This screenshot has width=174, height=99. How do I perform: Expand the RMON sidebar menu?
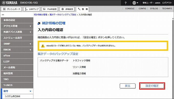click(17, 50)
